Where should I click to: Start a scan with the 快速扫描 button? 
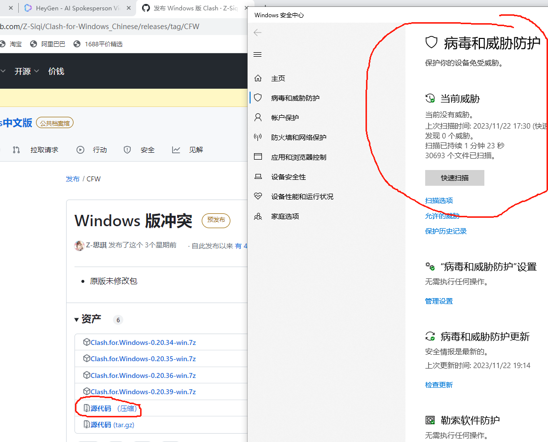[455, 178]
